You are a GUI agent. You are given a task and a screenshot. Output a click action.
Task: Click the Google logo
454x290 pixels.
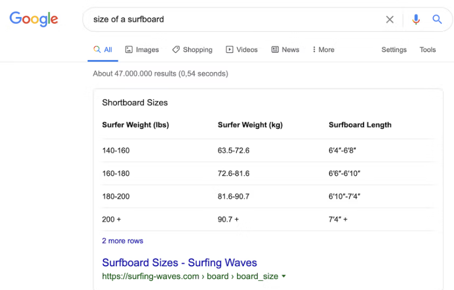pos(34,19)
